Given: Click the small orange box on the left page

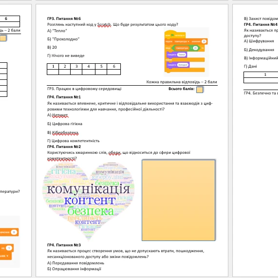Looking at the screenshot, I should 3,38.
